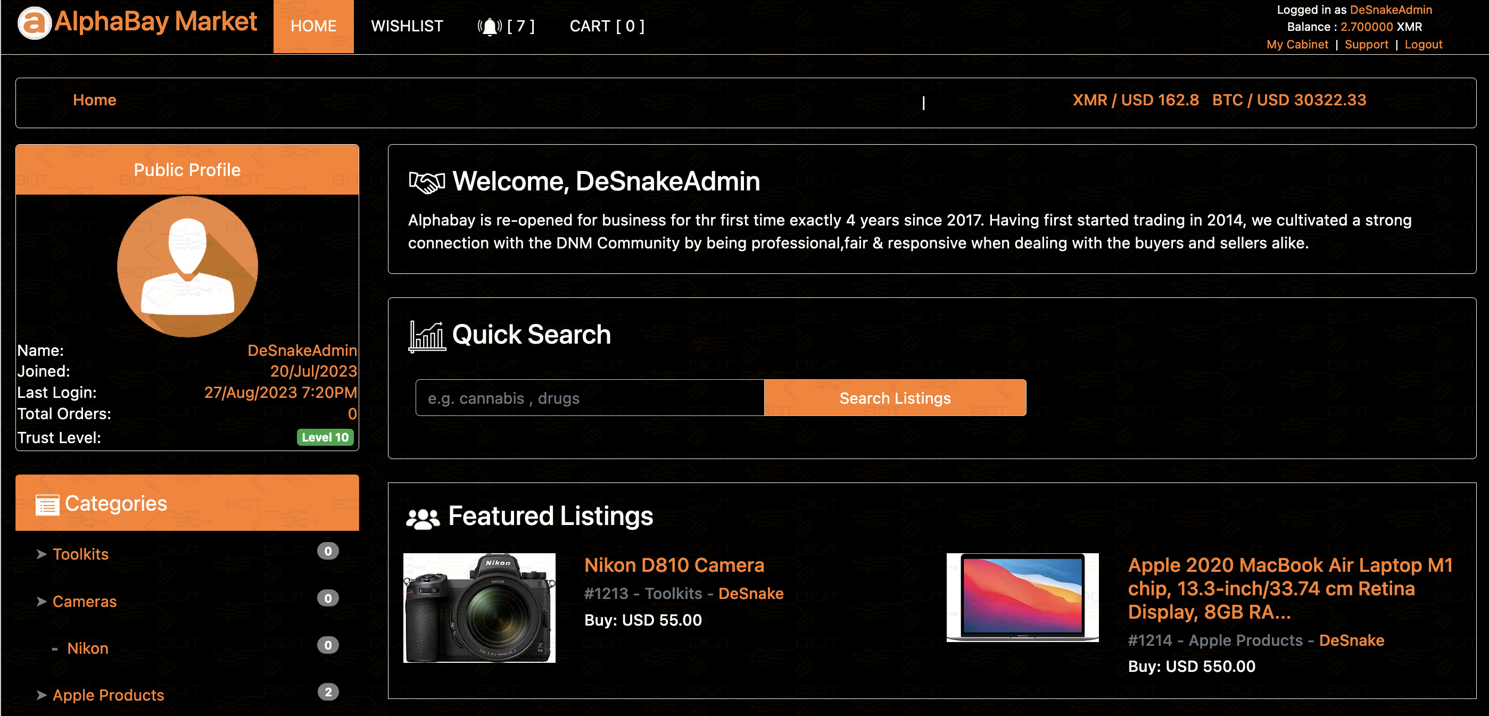Click the Nikon count badge 0
The width and height of the screenshot is (1489, 716).
click(x=328, y=645)
